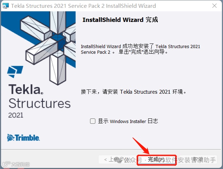
Task: Click the Trimble globe icon
Action: (x=11, y=138)
